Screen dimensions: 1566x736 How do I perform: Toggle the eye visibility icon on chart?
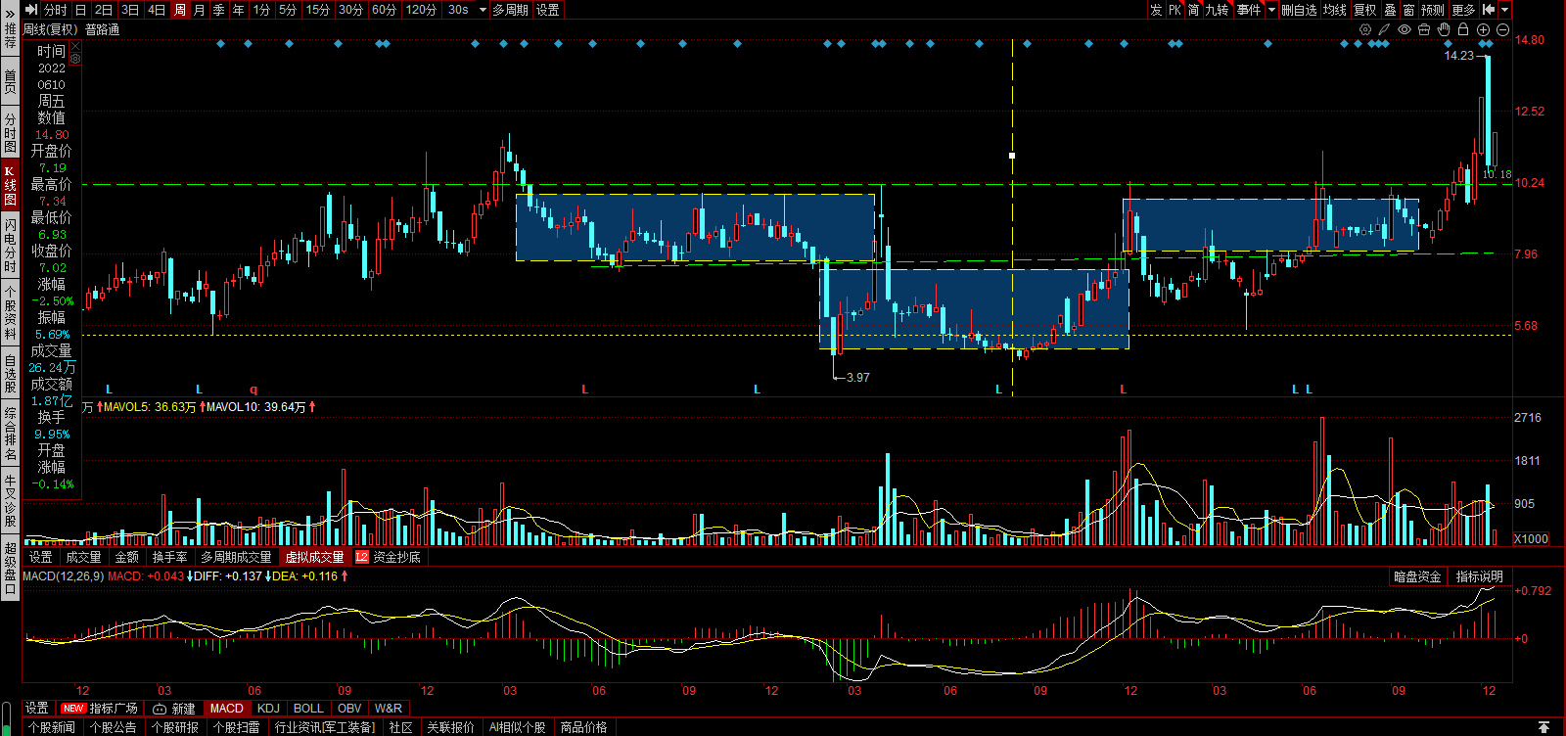1405,29
